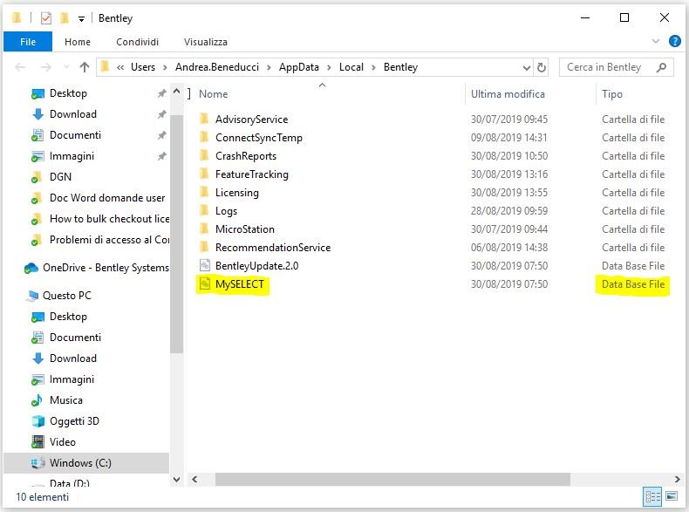Select Questo PC in the navigation pane
The width and height of the screenshot is (689, 512).
point(67,296)
